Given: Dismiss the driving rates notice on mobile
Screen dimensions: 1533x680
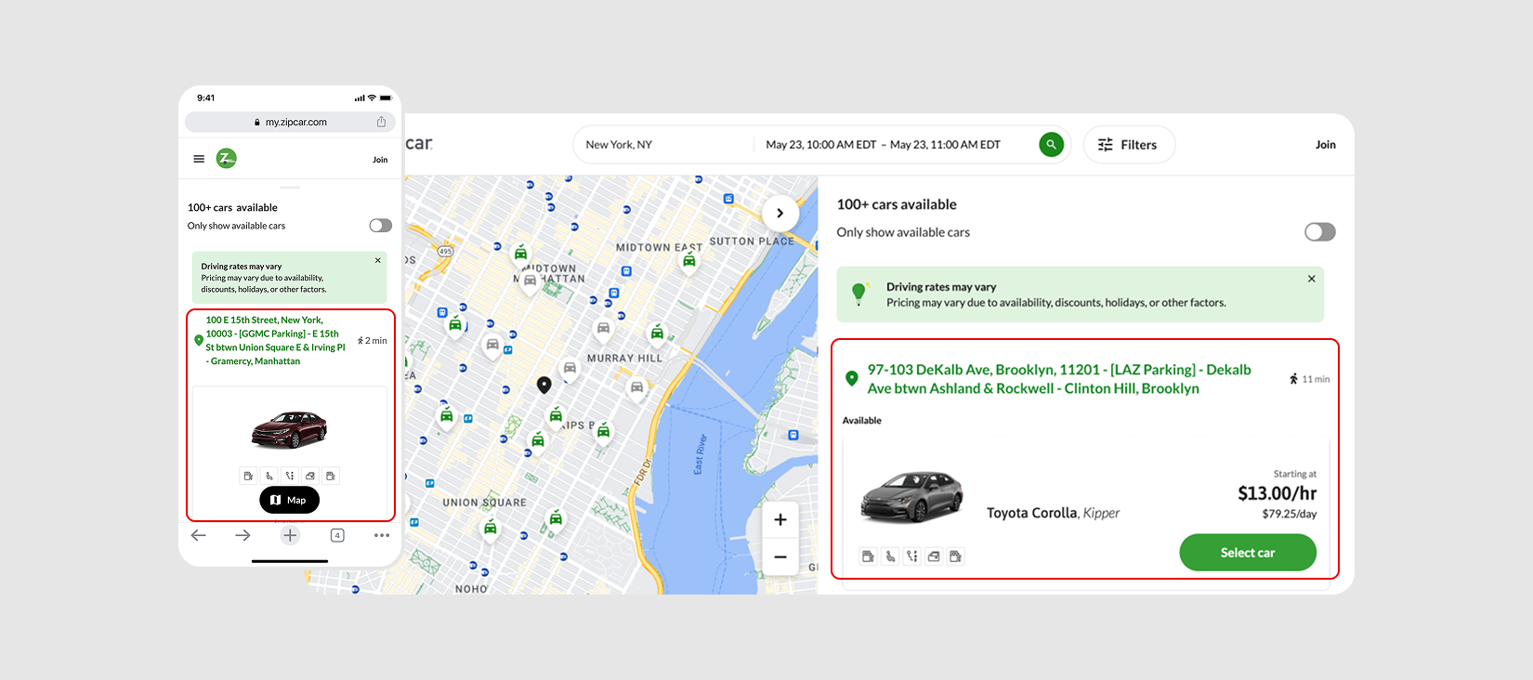Looking at the screenshot, I should (378, 260).
